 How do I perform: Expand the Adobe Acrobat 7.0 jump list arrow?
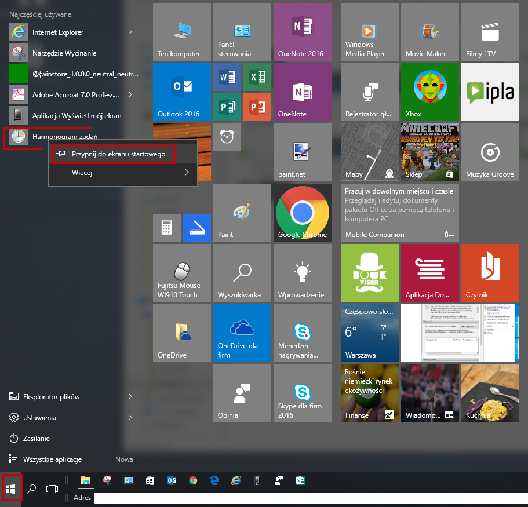click(x=130, y=94)
